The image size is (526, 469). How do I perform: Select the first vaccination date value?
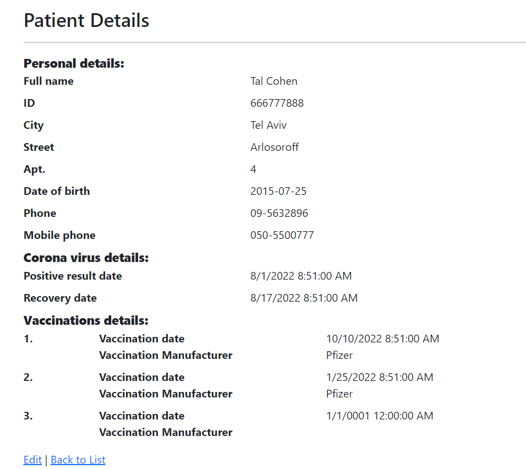tap(382, 339)
